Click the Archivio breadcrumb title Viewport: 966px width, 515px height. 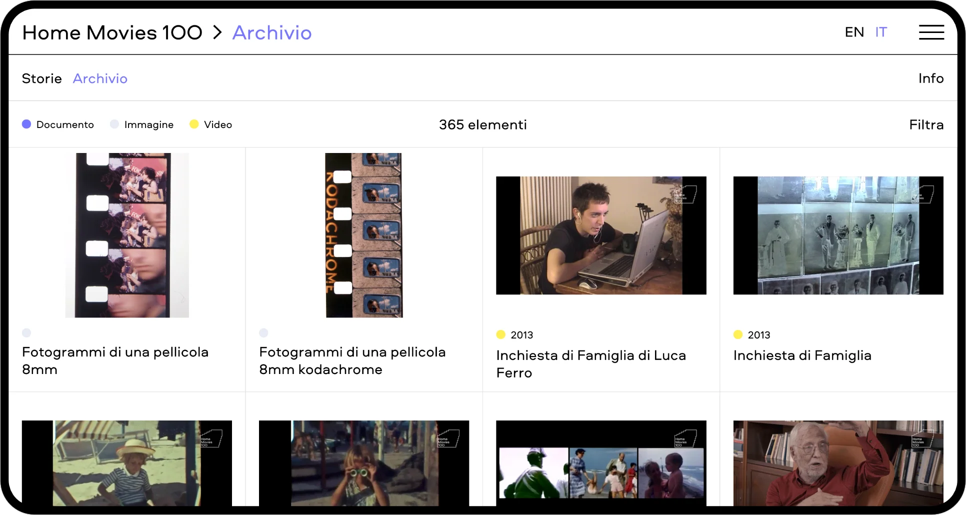click(272, 32)
